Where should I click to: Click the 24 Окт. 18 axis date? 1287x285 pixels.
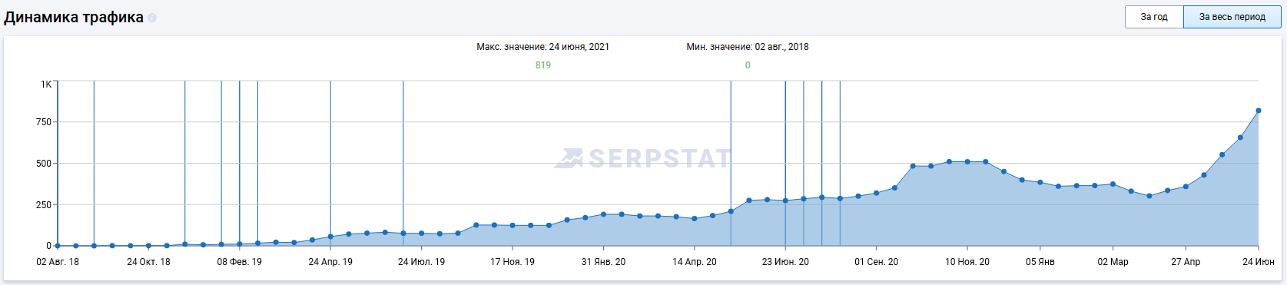(148, 262)
